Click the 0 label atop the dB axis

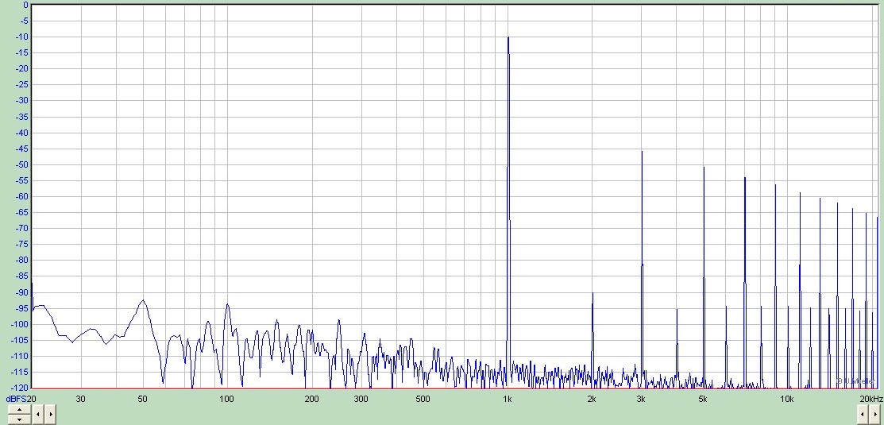pos(25,5)
